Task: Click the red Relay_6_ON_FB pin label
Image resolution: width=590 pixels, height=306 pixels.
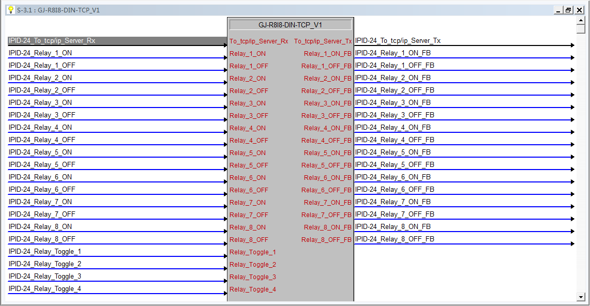Action: pos(328,178)
